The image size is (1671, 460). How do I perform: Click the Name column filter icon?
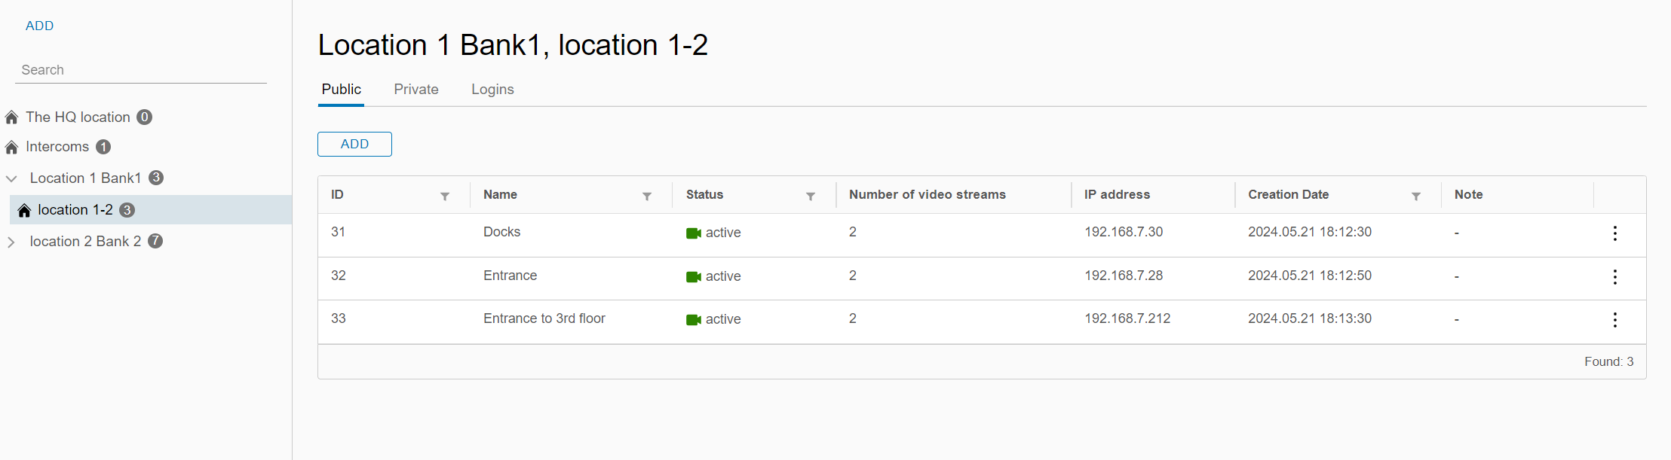647,196
